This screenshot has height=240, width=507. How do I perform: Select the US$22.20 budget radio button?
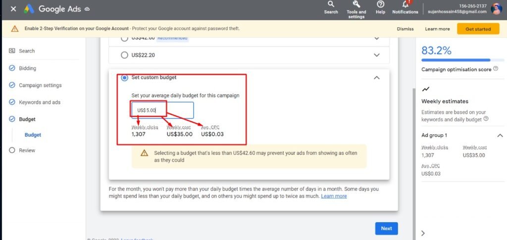click(124, 55)
